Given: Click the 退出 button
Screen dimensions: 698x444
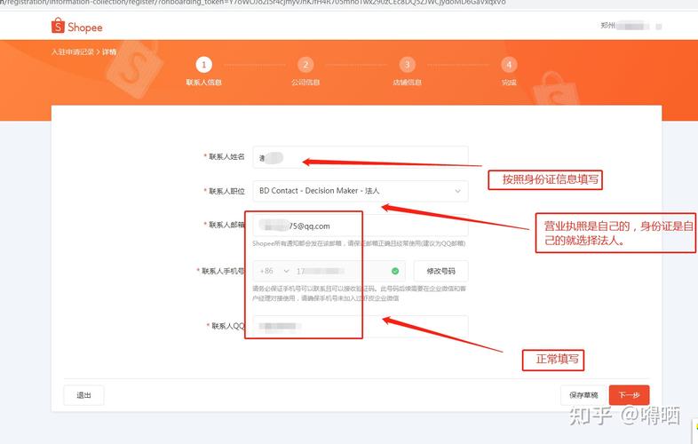Looking at the screenshot, I should point(83,395).
